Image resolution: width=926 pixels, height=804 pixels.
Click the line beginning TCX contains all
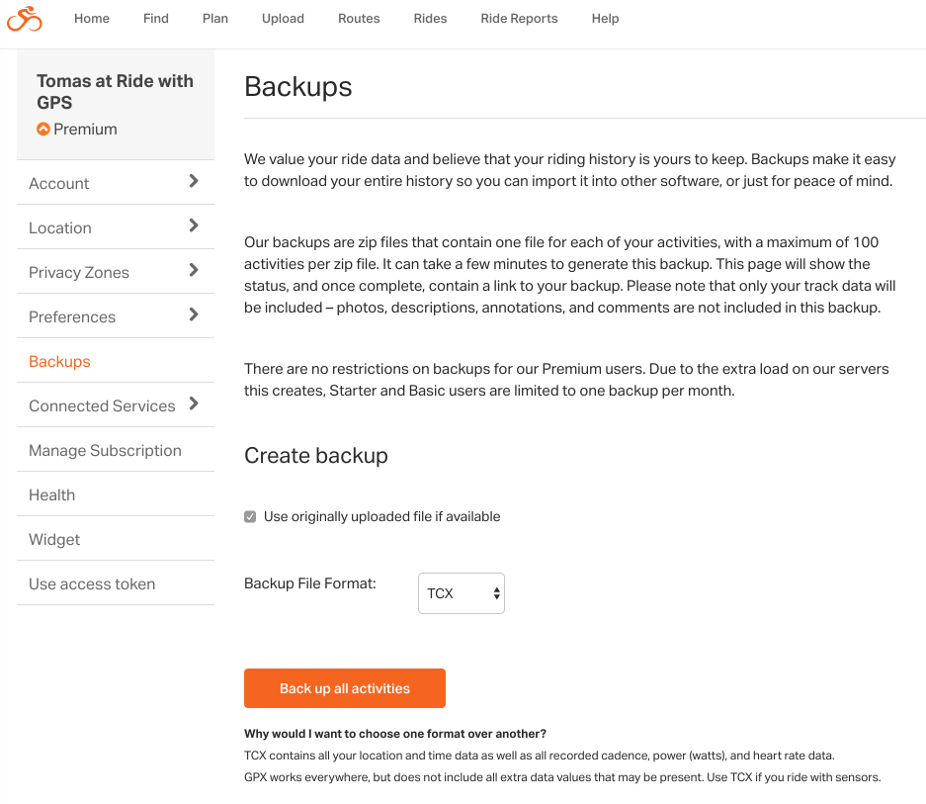tap(540, 756)
